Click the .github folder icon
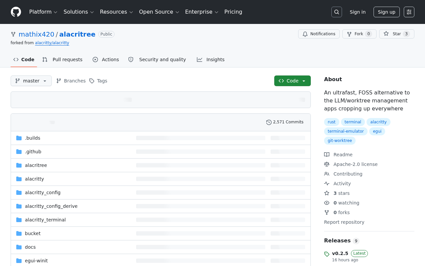This screenshot has height=266, width=425. (19, 152)
